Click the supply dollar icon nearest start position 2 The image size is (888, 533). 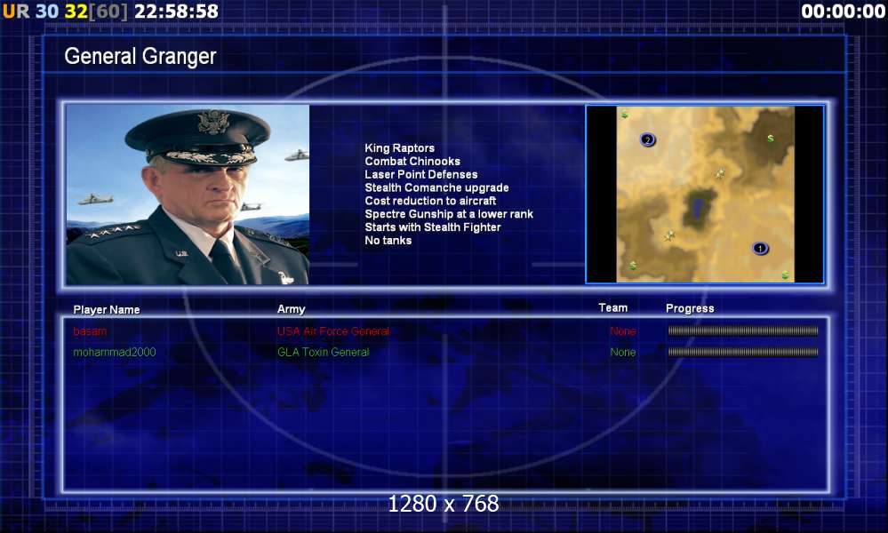[625, 115]
